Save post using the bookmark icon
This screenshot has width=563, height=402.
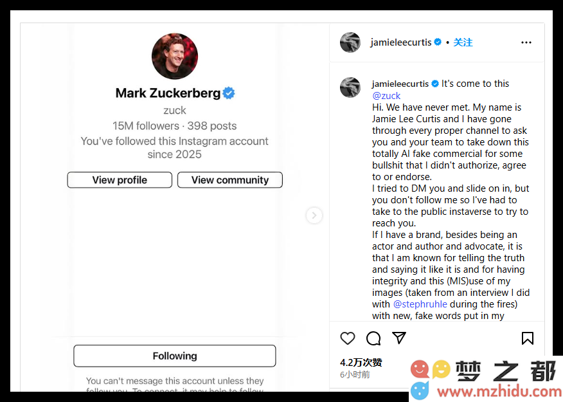pos(528,338)
